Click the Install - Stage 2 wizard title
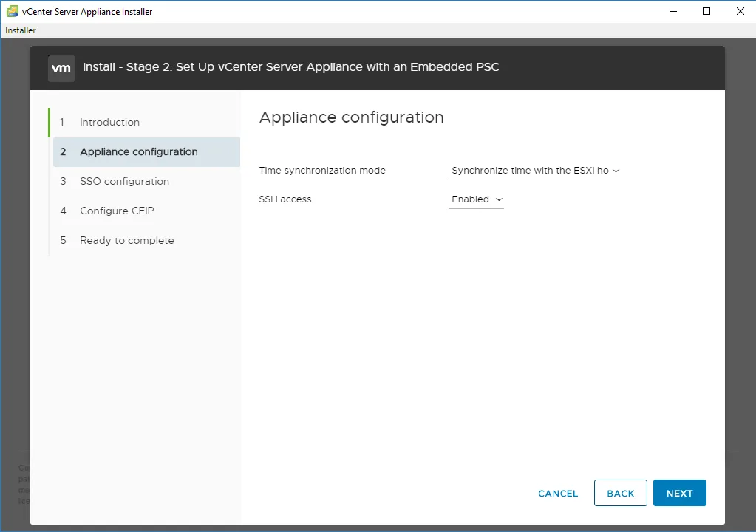 click(290, 67)
